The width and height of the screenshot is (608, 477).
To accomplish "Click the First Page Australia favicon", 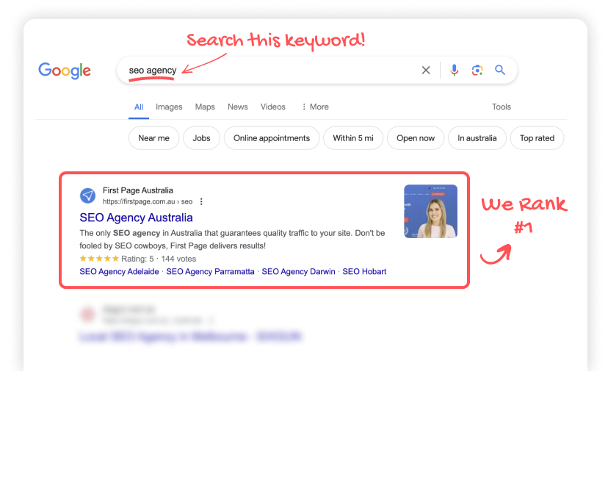I will [x=87, y=196].
